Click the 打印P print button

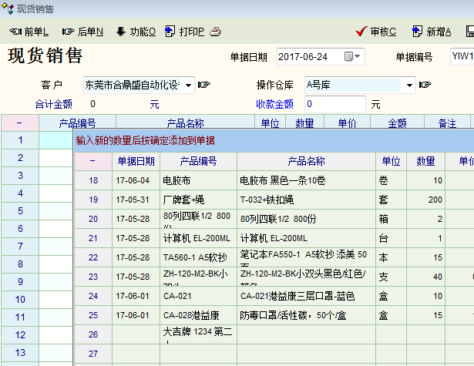[x=186, y=32]
